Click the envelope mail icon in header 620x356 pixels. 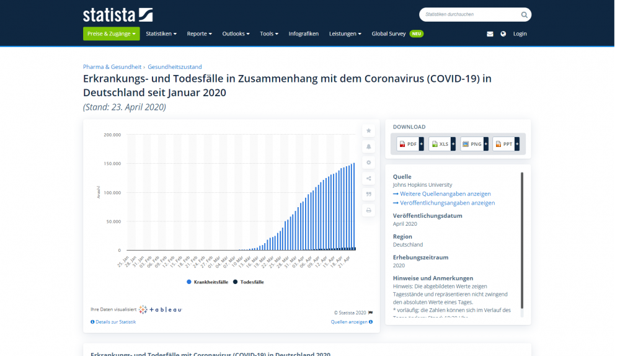click(490, 34)
